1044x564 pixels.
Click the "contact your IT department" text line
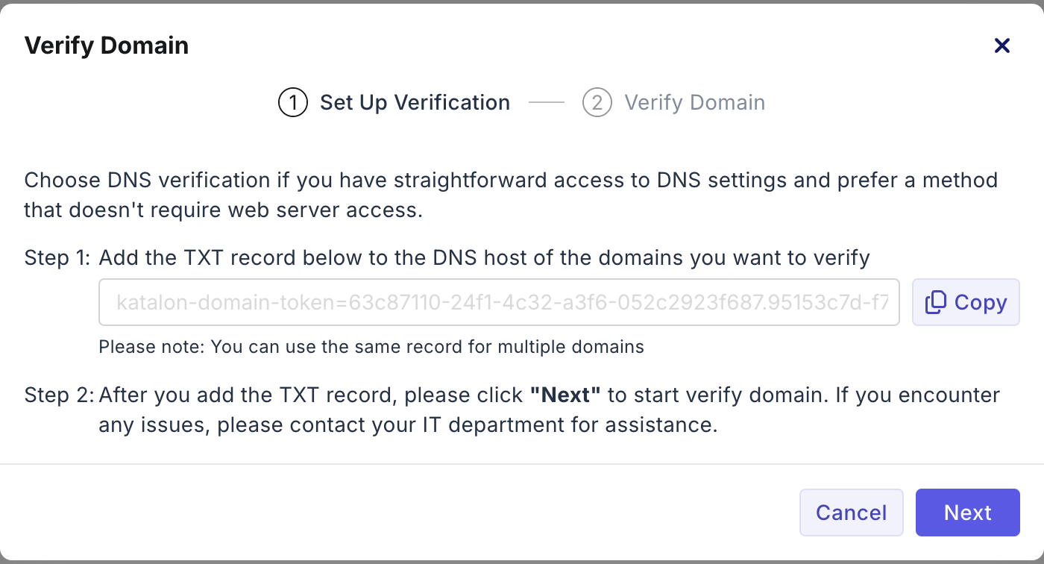tap(408, 425)
